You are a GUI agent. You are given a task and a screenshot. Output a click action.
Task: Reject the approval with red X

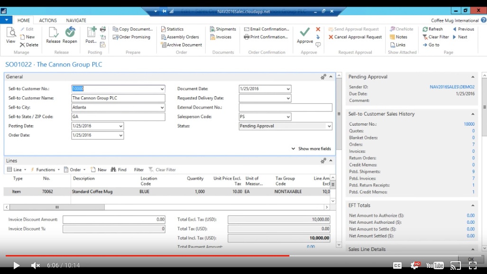click(318, 29)
